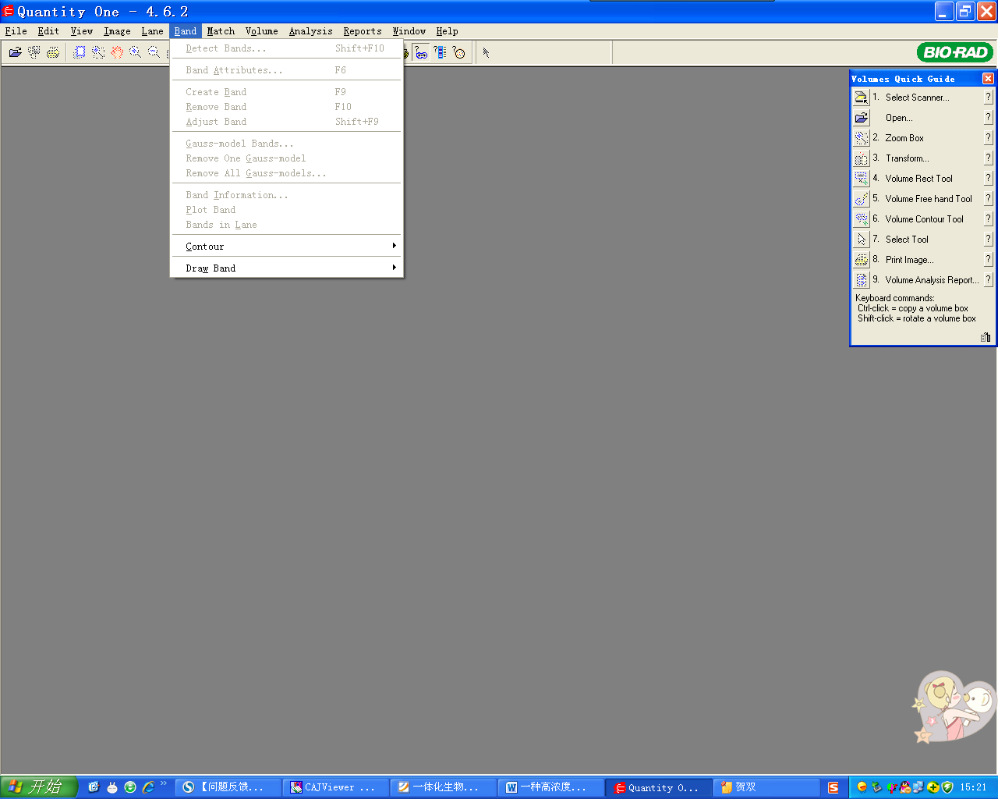Click the small icon at Quick Guide's bottom corner
The height and width of the screenshot is (799, 998).
point(986,337)
